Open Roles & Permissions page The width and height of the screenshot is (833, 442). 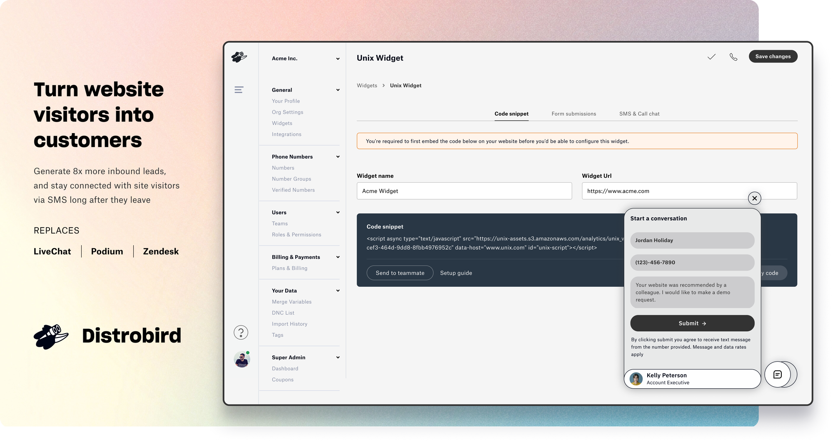pos(297,235)
